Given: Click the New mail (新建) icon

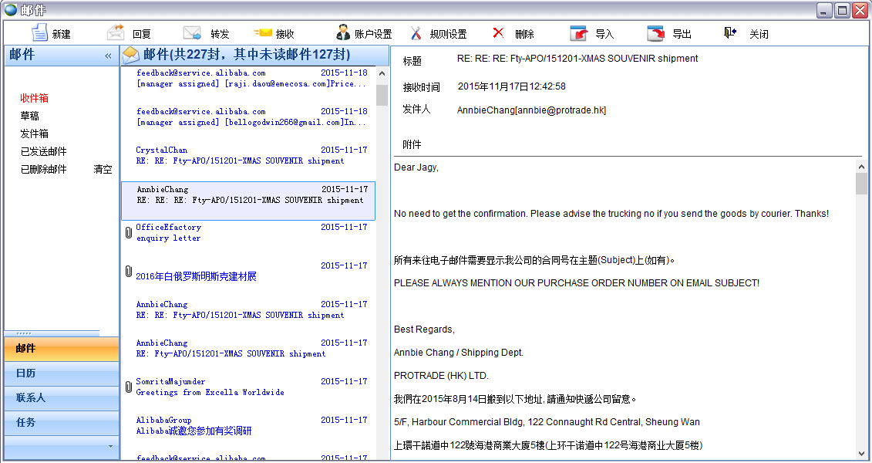Looking at the screenshot, I should click(x=39, y=33).
